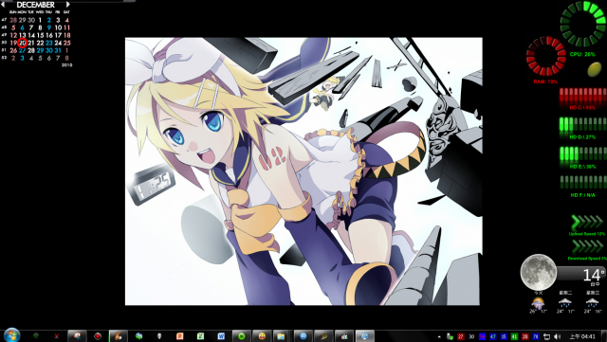
Task: Click the taskbar clock showing 04:41
Action: coord(581,336)
